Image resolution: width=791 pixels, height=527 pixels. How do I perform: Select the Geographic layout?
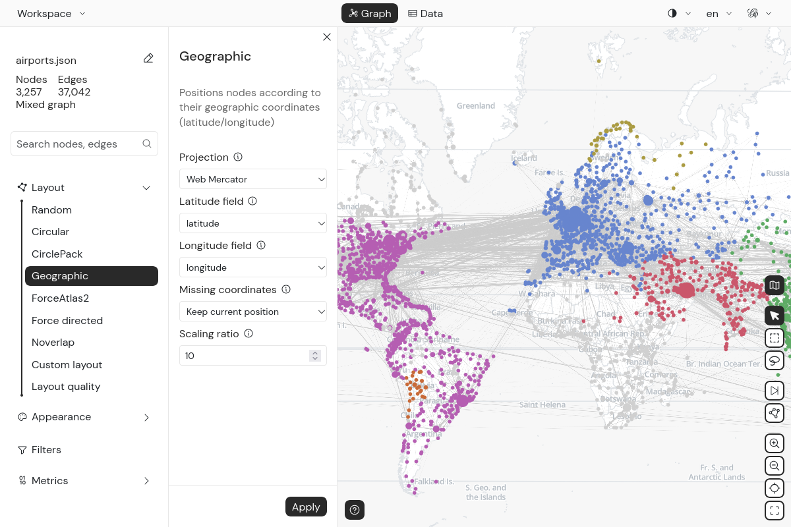click(92, 276)
